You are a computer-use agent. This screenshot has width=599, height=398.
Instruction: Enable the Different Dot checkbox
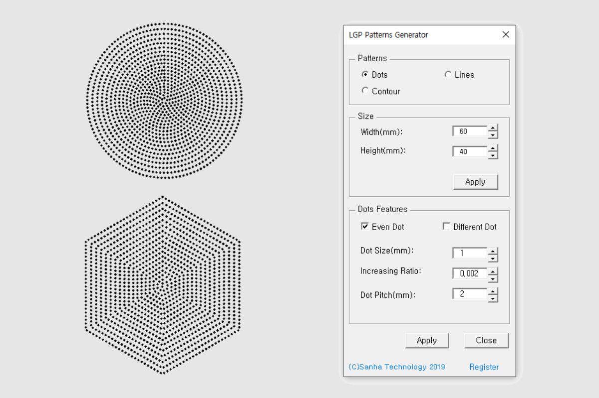tap(447, 227)
